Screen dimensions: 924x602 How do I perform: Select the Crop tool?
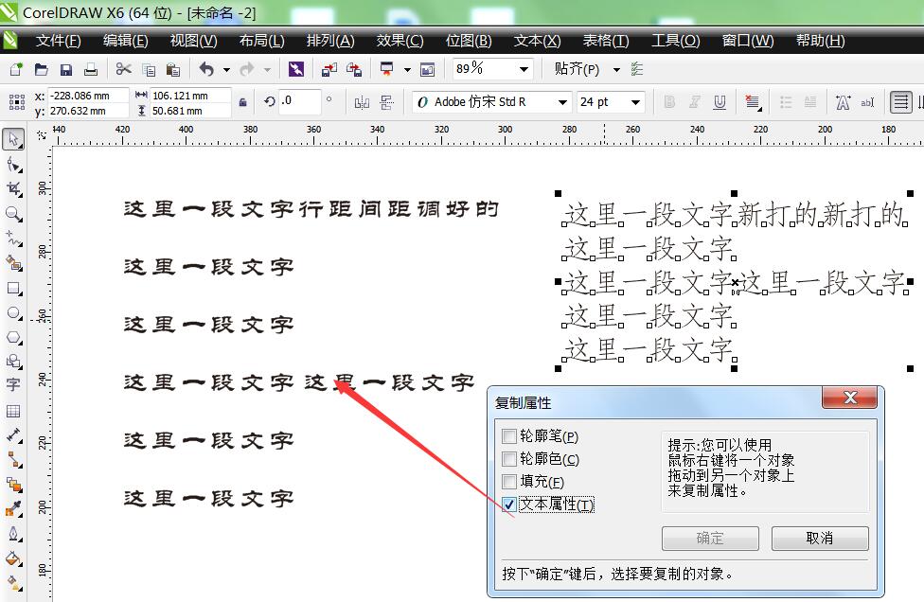[x=13, y=189]
